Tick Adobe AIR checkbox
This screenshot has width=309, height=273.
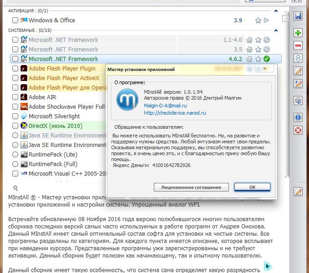click(15, 97)
